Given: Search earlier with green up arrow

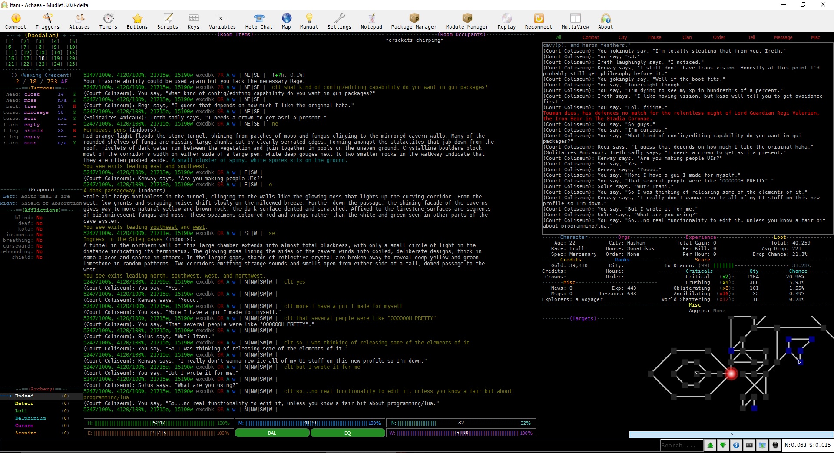Looking at the screenshot, I should (x=710, y=445).
